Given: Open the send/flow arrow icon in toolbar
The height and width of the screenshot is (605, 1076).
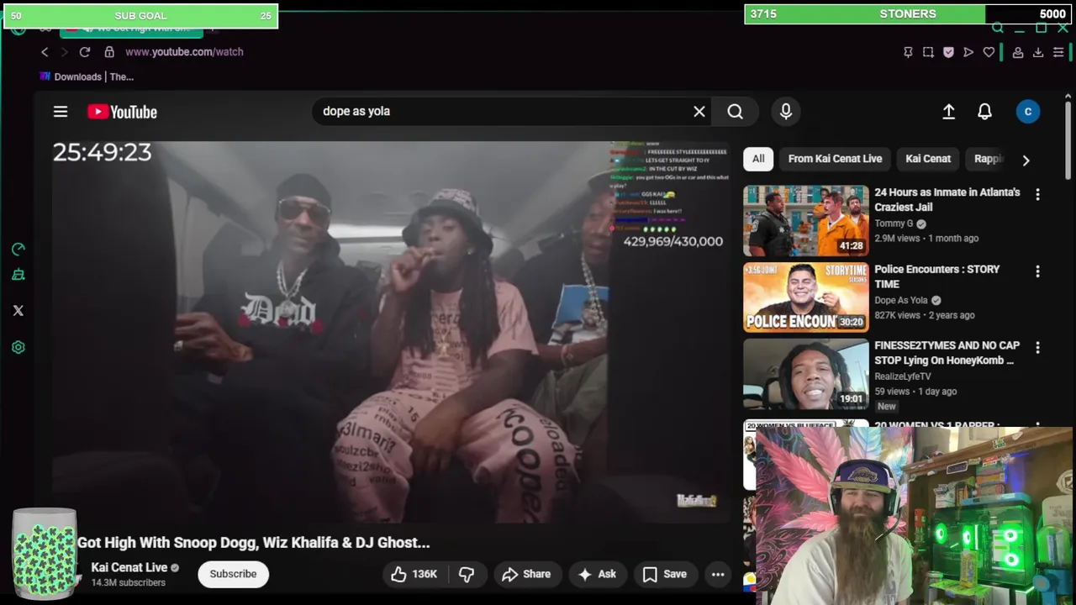Looking at the screenshot, I should 968,52.
